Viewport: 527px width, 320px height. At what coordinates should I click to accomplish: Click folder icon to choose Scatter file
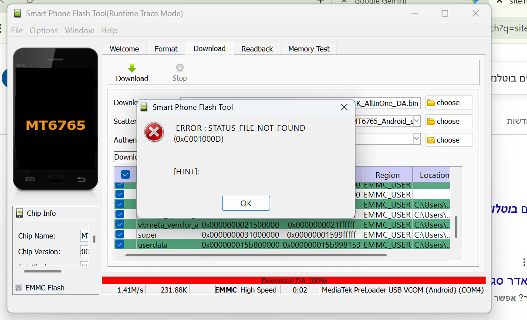(x=431, y=122)
